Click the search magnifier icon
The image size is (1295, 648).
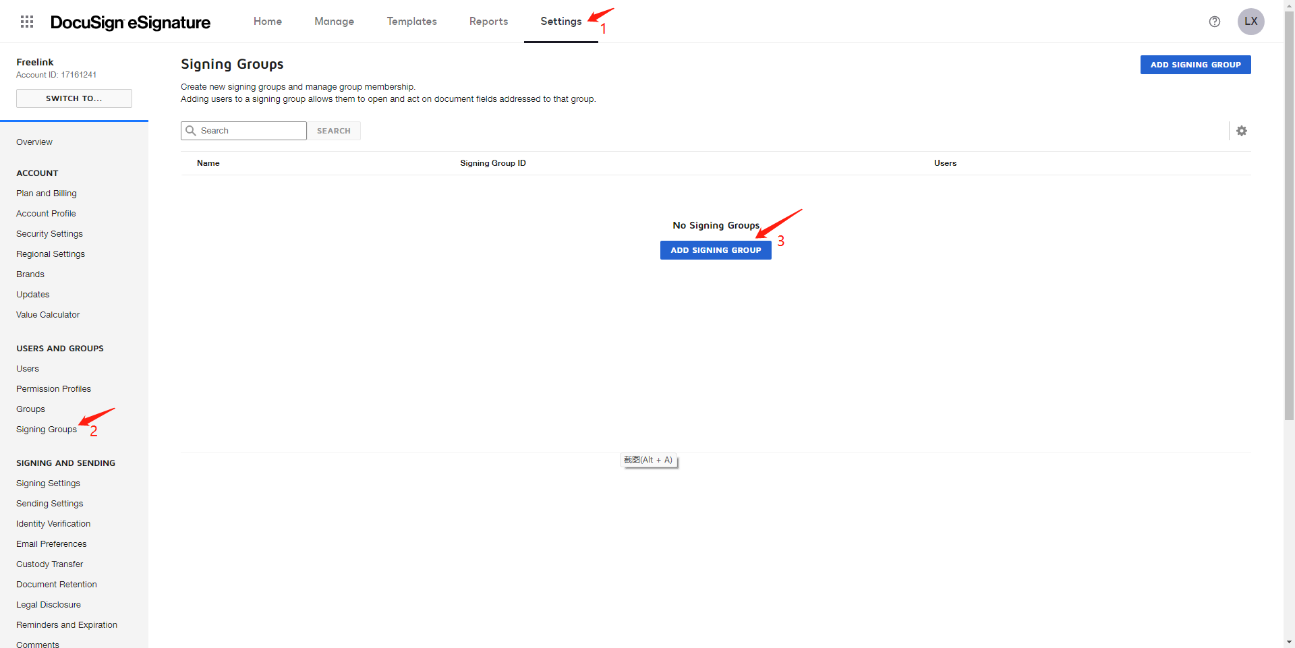click(191, 130)
